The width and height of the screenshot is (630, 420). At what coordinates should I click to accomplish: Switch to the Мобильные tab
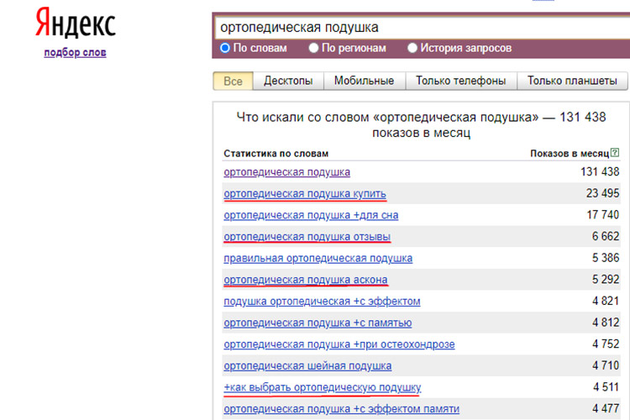[x=364, y=81]
